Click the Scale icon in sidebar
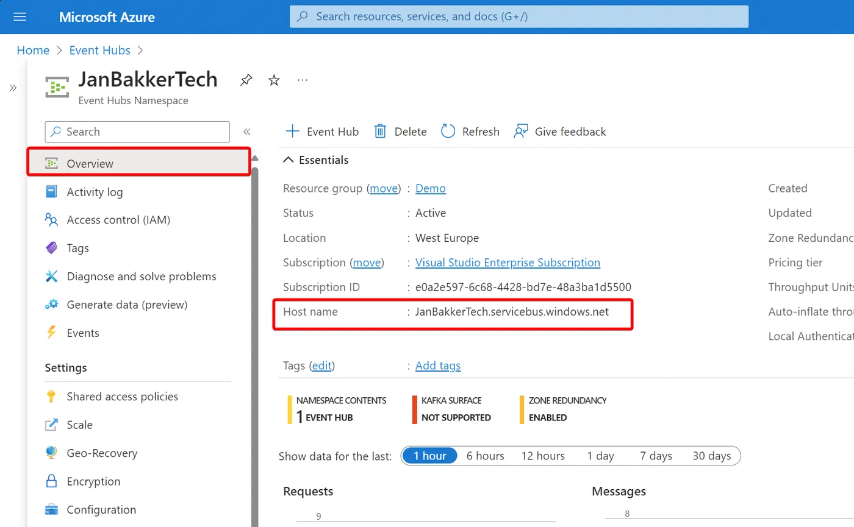 [x=51, y=425]
